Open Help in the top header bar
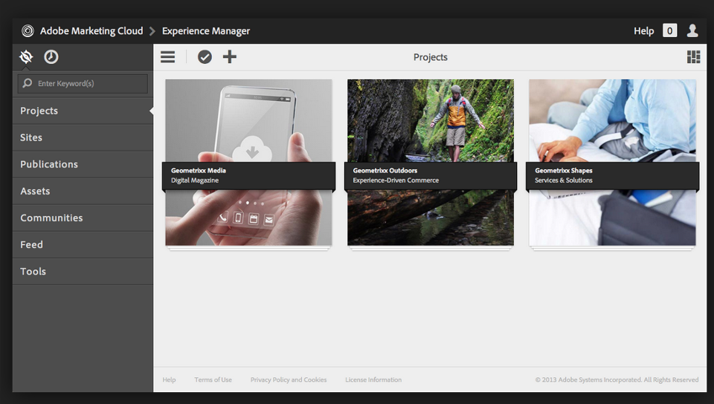 tap(643, 31)
